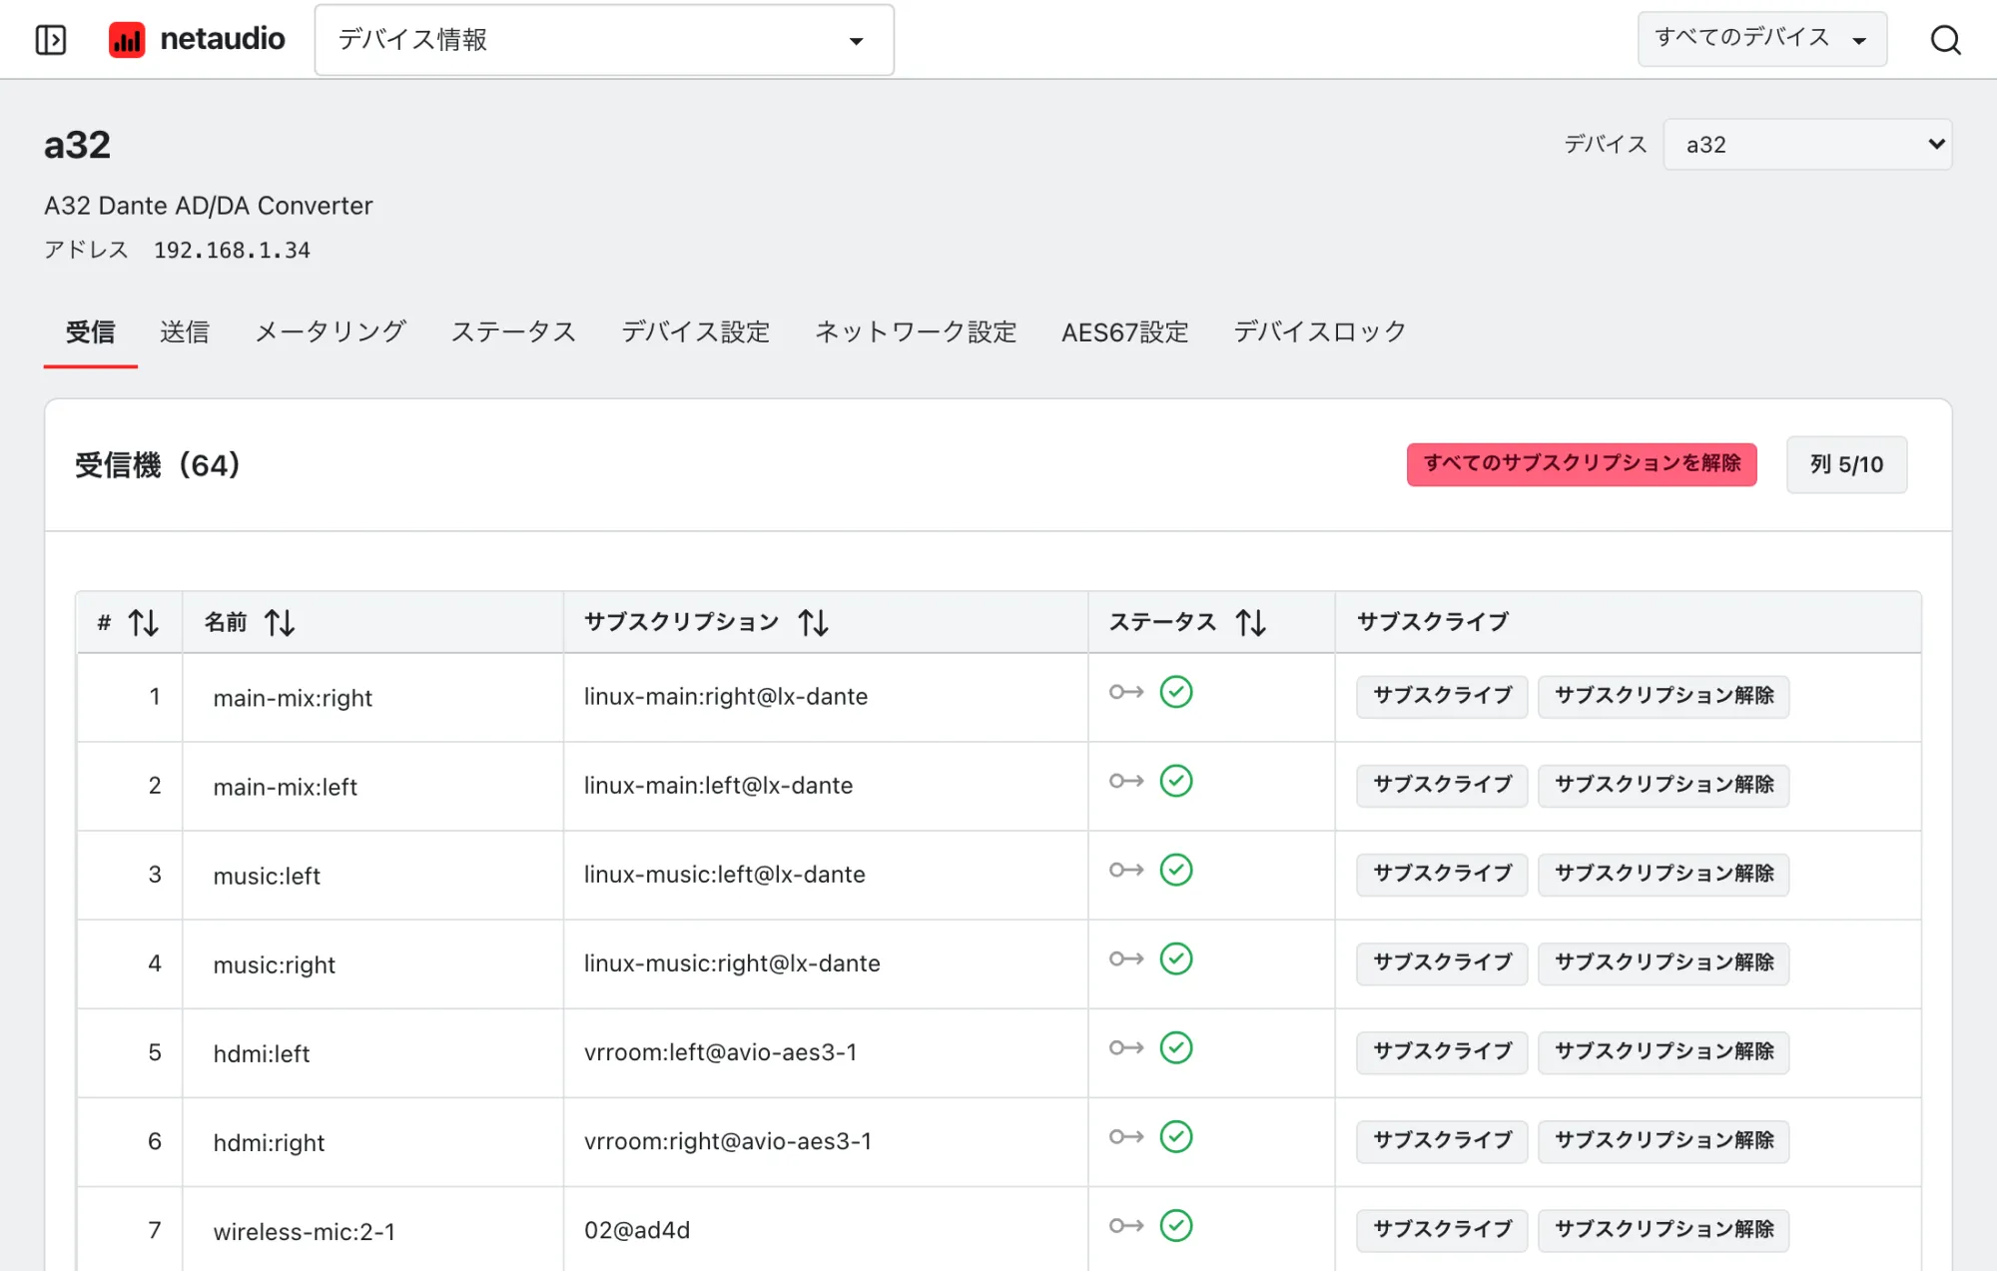Click サブスクリプション解除 for music:right

click(x=1664, y=962)
